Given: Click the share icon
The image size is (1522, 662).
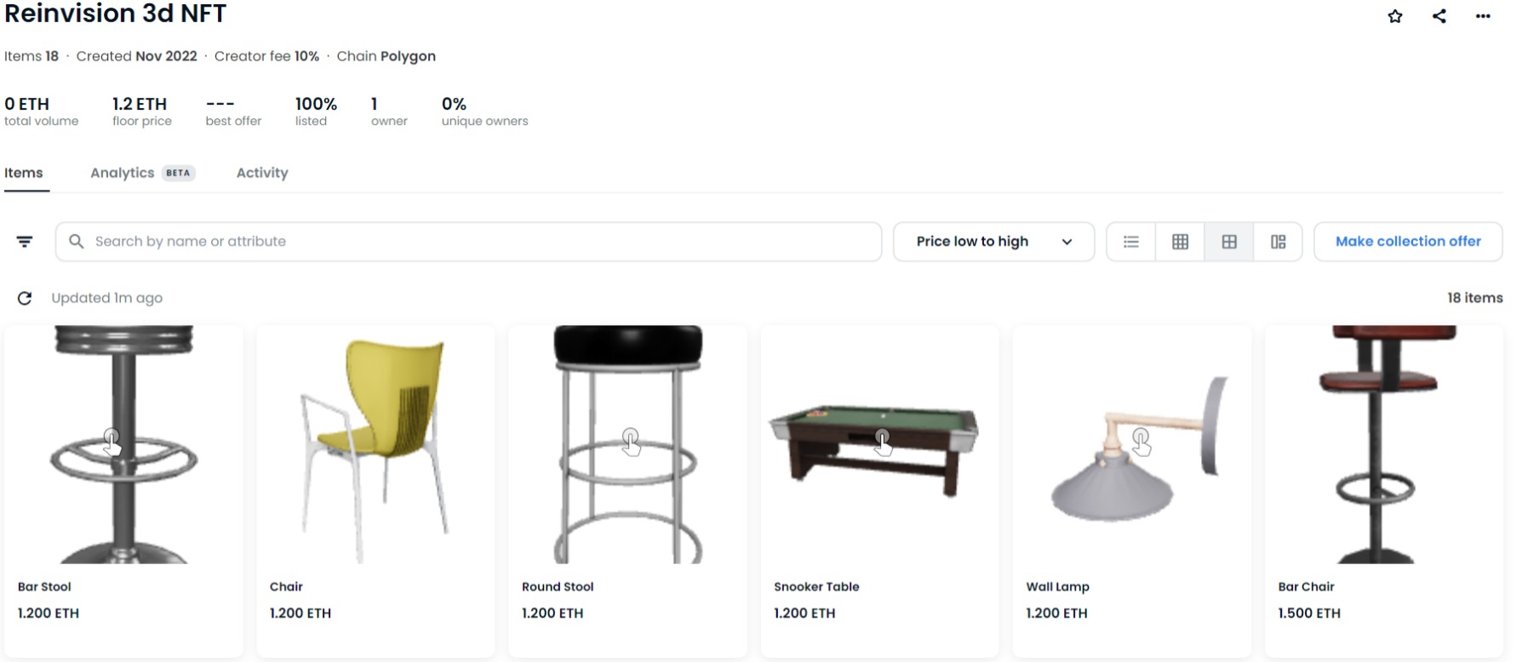Looking at the screenshot, I should tap(1439, 16).
